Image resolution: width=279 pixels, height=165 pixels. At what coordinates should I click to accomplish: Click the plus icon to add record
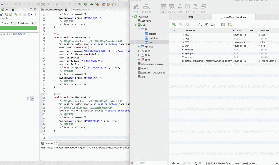click(174, 163)
